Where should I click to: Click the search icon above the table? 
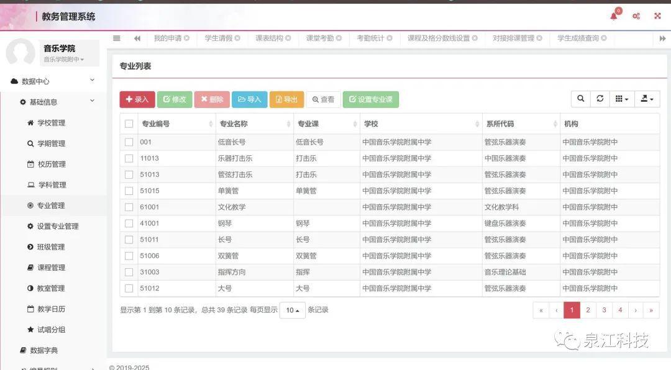pyautogui.click(x=580, y=99)
